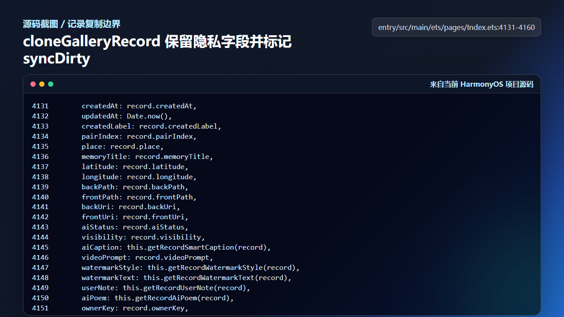Click the "来自当前 HarmonyOS 项目源码" label

tap(482, 85)
